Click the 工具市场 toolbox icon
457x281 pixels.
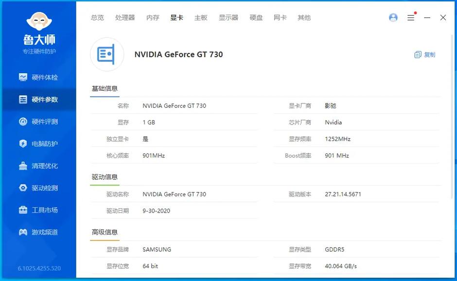click(23, 210)
